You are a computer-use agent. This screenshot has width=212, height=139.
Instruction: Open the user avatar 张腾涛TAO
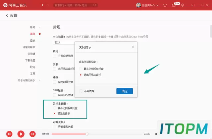[138, 5]
